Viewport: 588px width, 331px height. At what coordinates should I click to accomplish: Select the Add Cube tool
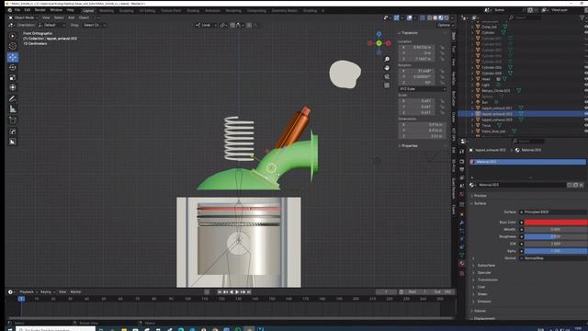coord(12,120)
